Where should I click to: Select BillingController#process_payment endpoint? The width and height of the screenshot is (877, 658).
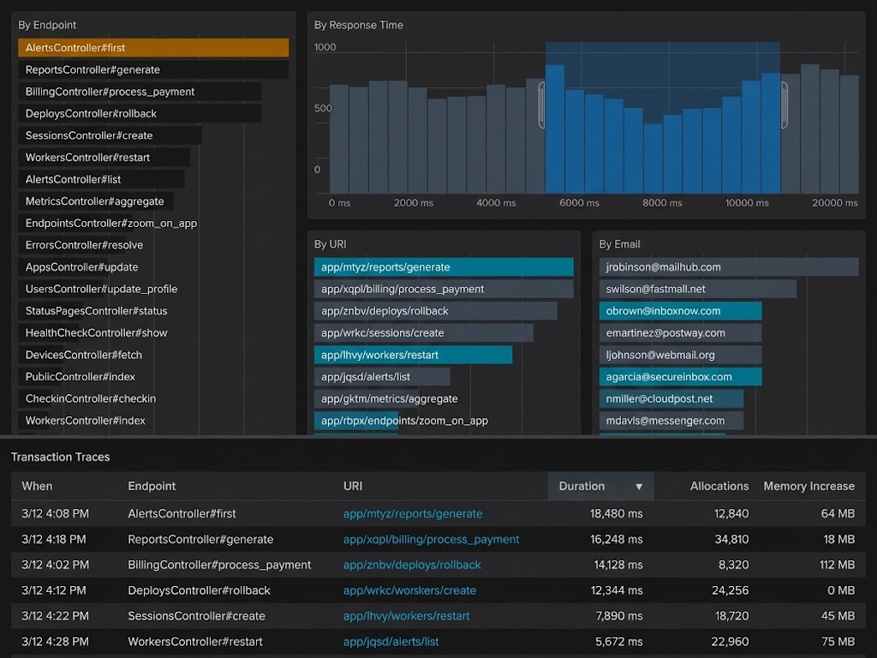140,91
